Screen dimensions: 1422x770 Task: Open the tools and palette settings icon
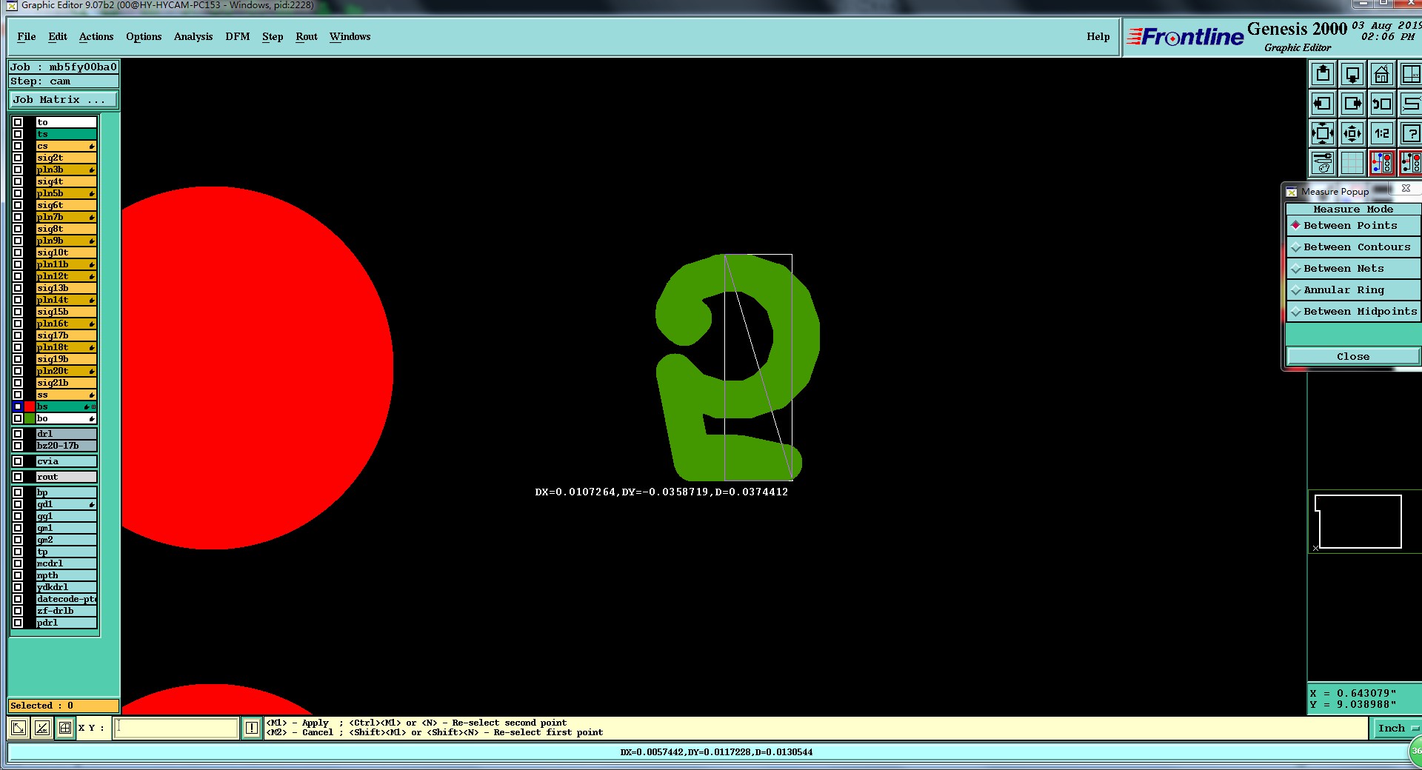point(1323,163)
